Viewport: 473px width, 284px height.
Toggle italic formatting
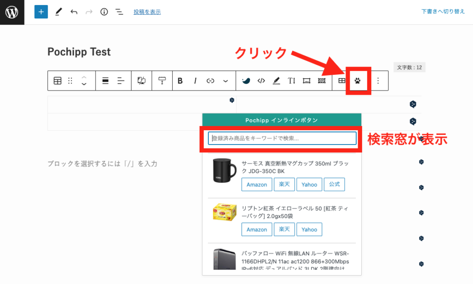tap(195, 81)
